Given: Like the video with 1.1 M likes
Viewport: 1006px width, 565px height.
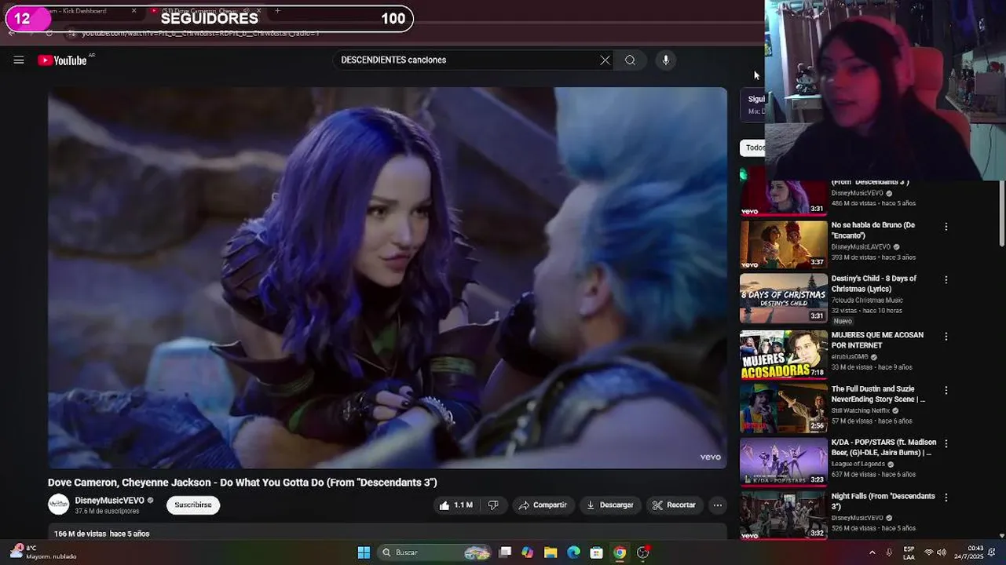Looking at the screenshot, I should pyautogui.click(x=455, y=505).
